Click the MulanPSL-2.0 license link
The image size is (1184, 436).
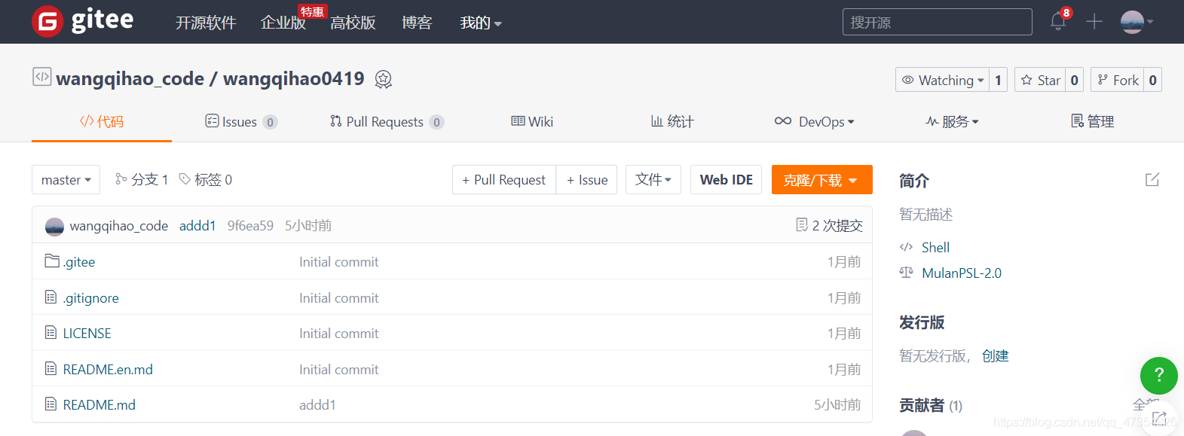pyautogui.click(x=962, y=273)
